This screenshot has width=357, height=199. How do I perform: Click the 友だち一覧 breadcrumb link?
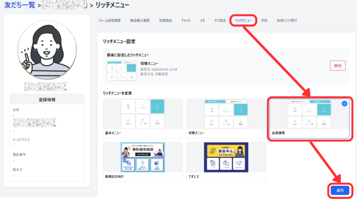pos(20,5)
